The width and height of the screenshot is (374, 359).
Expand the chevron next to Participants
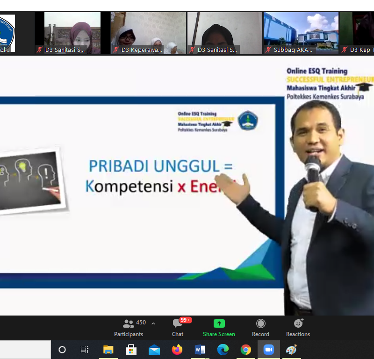click(x=153, y=323)
